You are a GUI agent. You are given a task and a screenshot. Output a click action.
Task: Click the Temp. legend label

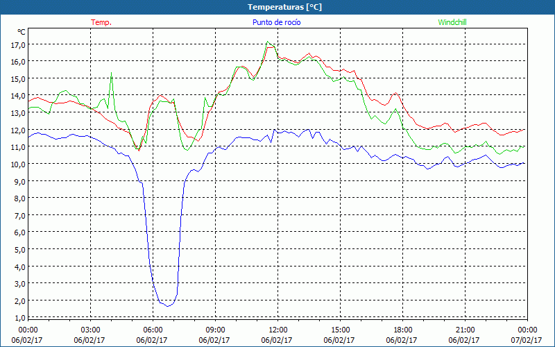click(x=101, y=22)
